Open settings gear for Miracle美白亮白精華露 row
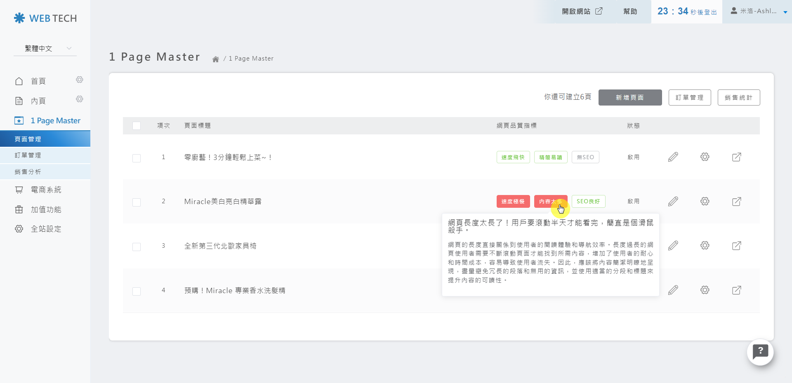This screenshot has width=792, height=383. point(705,201)
